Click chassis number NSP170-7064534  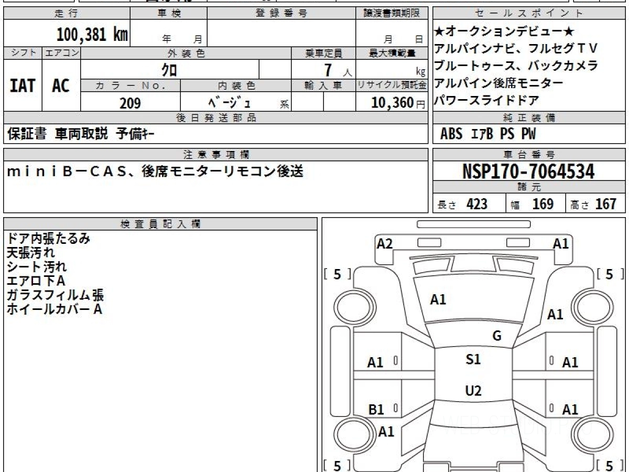click(528, 171)
